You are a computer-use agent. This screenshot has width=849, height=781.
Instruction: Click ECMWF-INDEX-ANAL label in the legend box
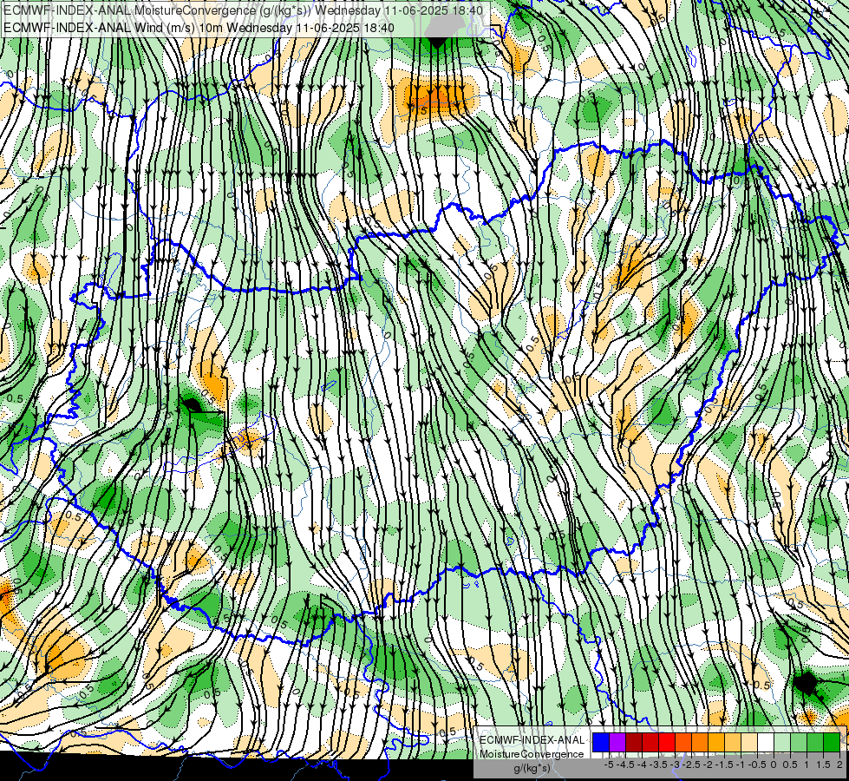(x=532, y=740)
